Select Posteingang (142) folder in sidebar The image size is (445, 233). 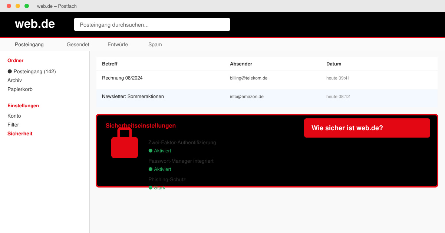pos(32,71)
